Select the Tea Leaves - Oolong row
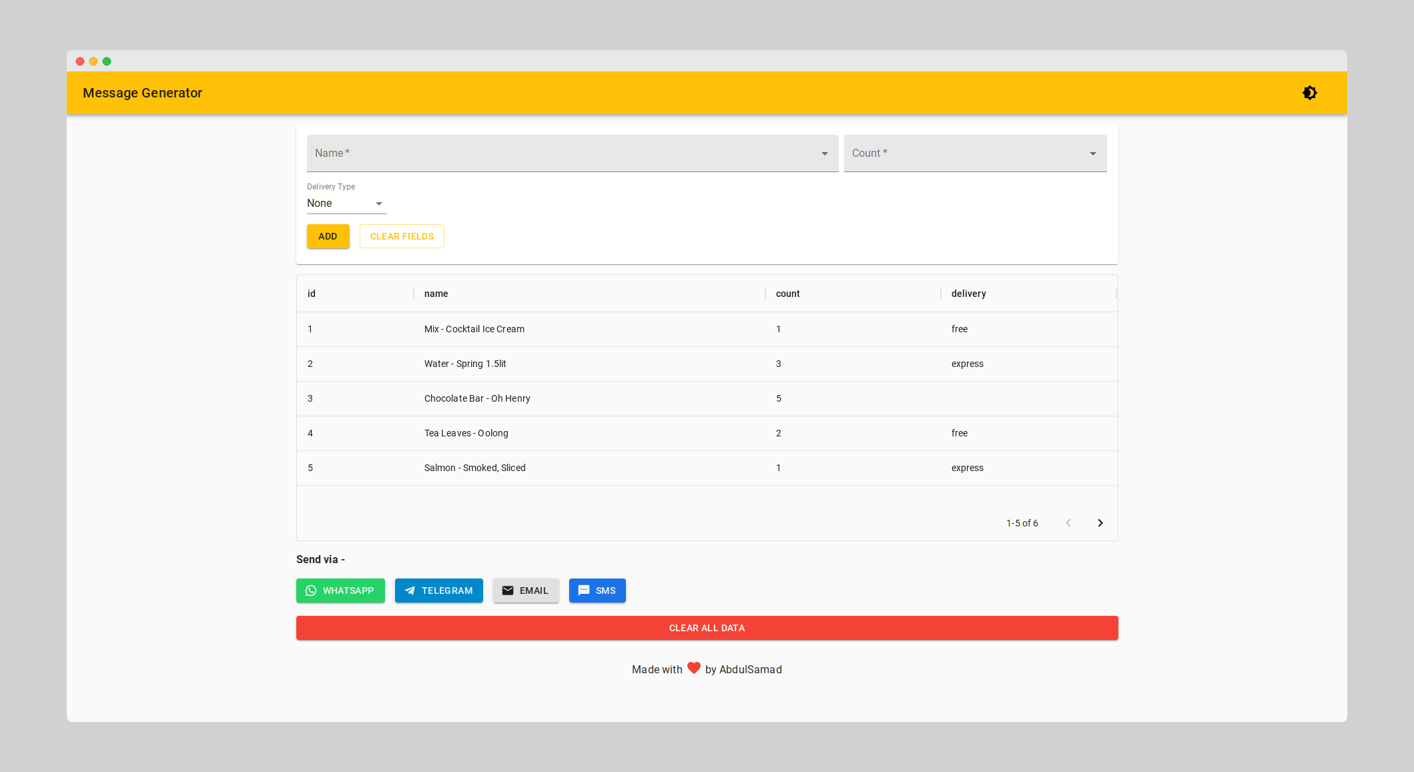This screenshot has height=772, width=1414. tap(707, 433)
